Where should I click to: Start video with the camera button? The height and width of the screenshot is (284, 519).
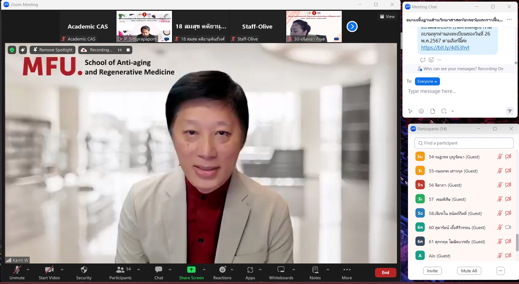(x=49, y=272)
